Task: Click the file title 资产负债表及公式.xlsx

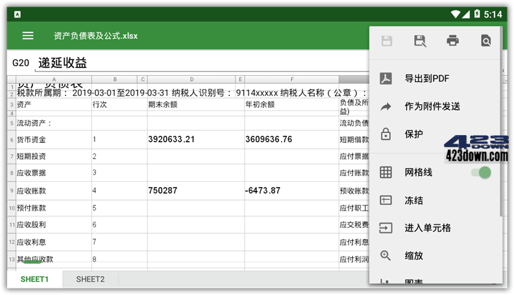Action: coord(95,36)
